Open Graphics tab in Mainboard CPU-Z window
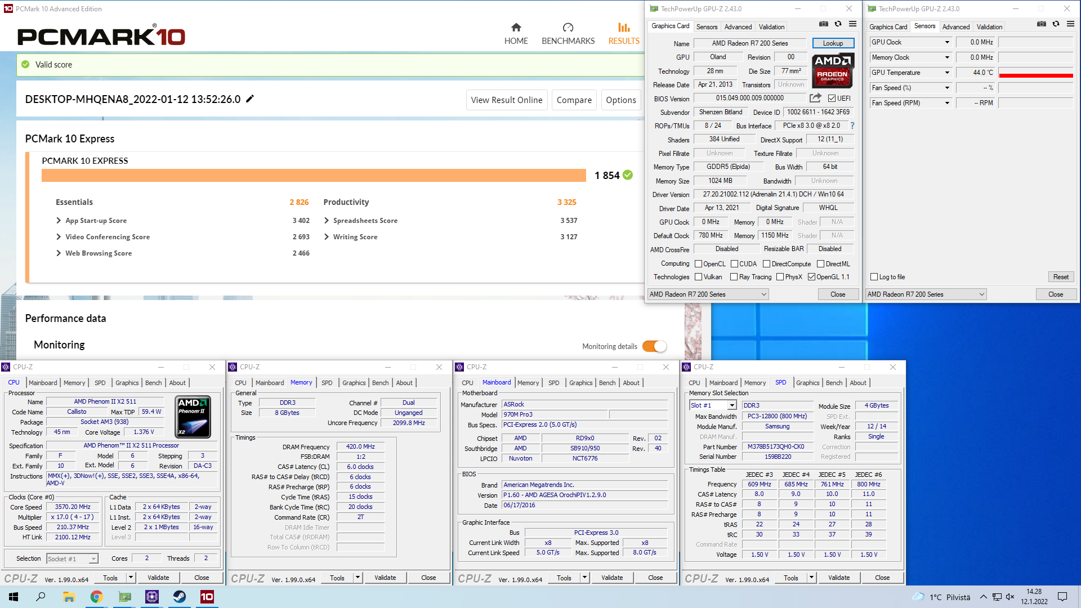1081x608 pixels. coord(580,383)
